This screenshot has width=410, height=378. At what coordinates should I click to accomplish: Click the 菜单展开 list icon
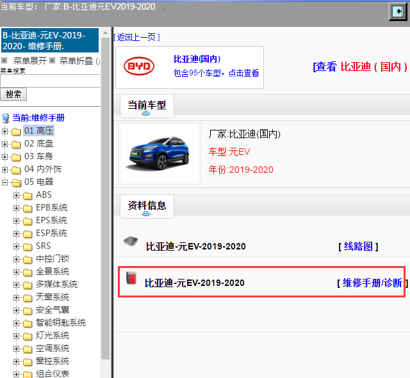coord(4,61)
